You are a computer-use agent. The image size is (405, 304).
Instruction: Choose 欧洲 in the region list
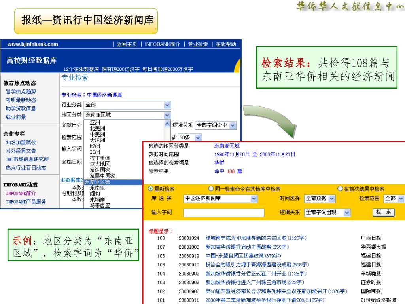pos(95,146)
